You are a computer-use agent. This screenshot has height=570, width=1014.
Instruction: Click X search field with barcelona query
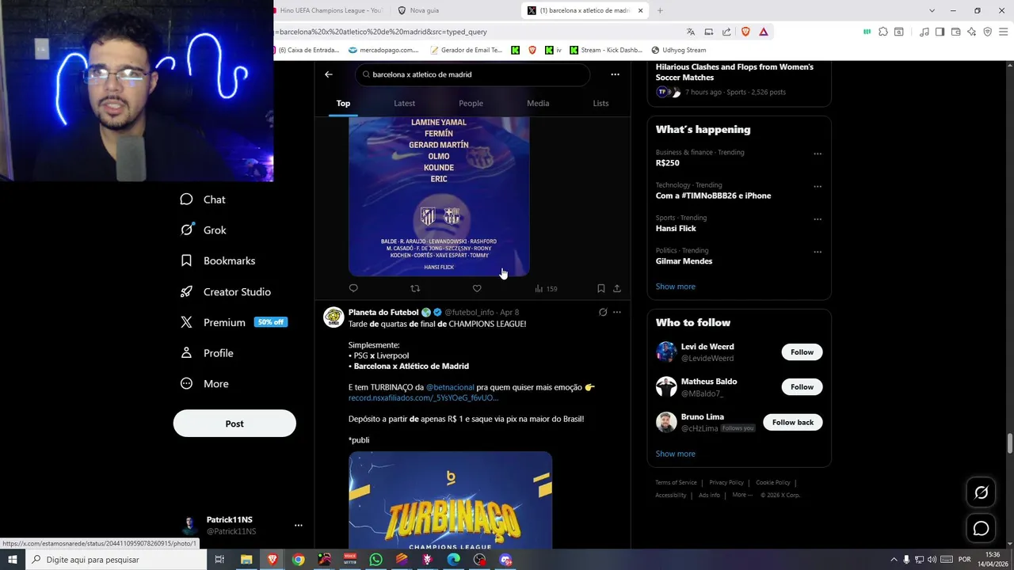472,74
